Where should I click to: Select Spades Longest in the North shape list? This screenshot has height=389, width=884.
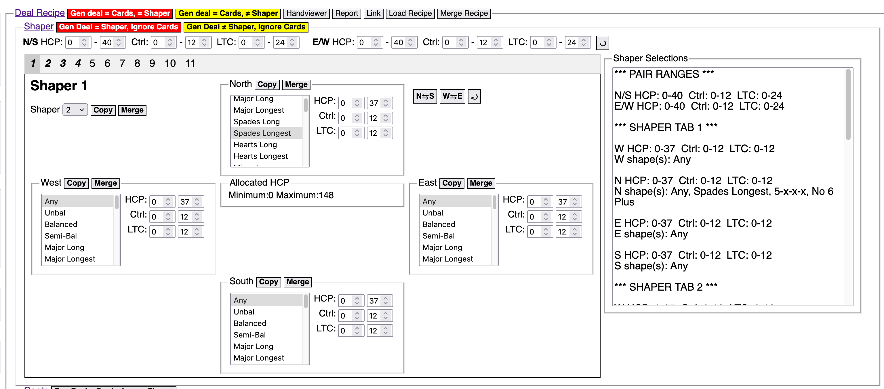[262, 133]
